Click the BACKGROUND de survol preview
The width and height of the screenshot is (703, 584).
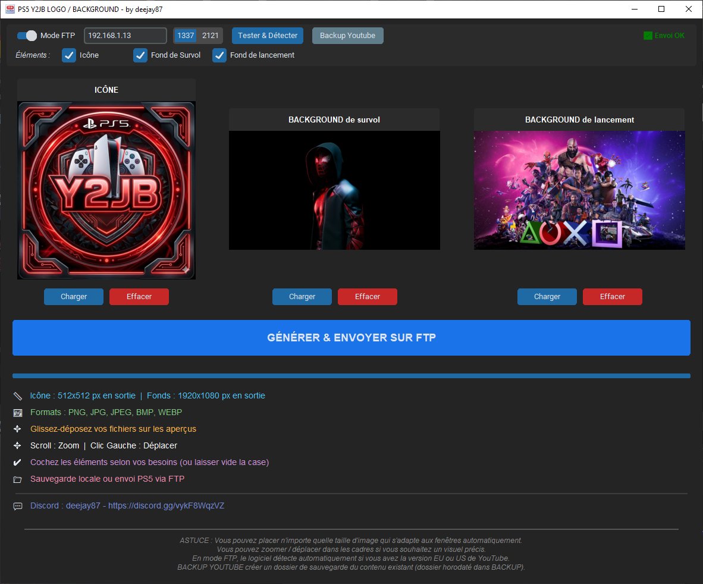(334, 190)
